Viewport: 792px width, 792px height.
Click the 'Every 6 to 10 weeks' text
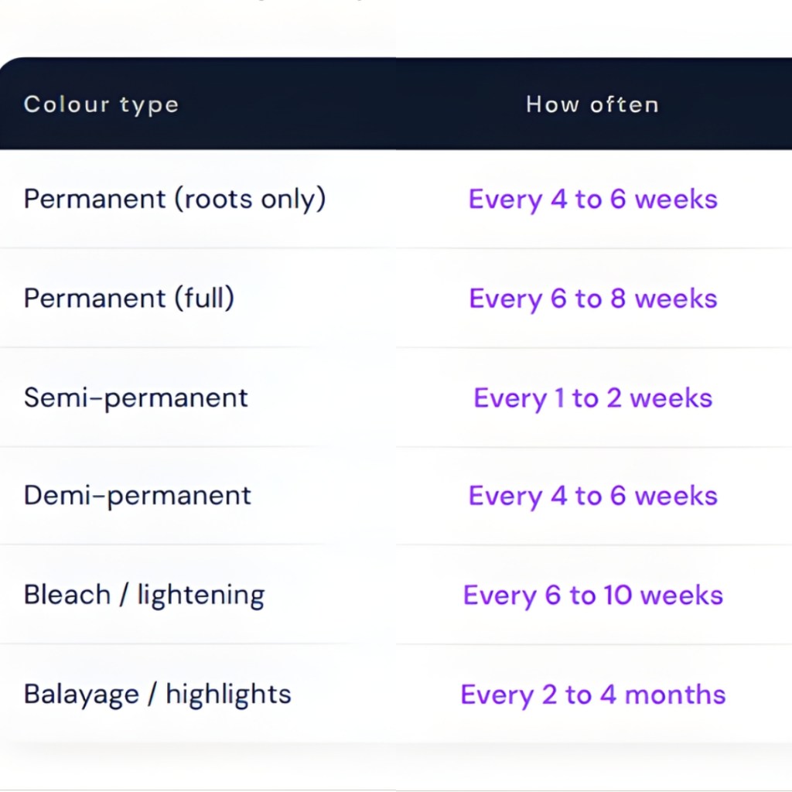[x=593, y=596]
